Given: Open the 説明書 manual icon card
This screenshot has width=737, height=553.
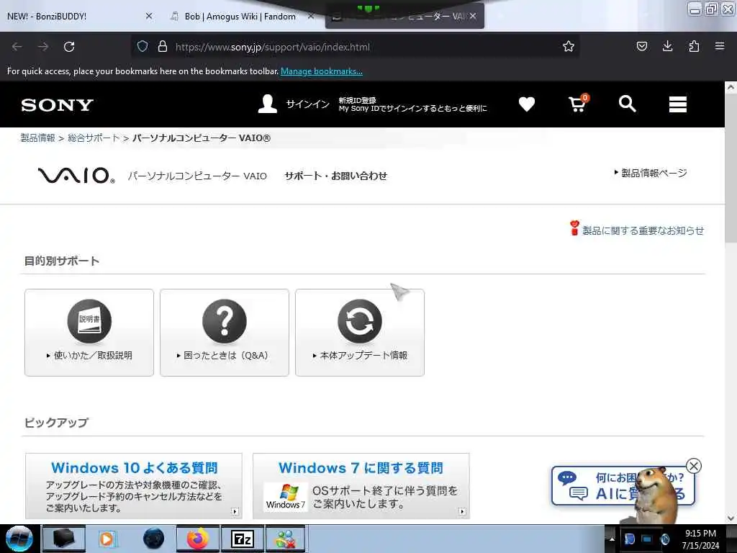Looking at the screenshot, I should tap(89, 333).
